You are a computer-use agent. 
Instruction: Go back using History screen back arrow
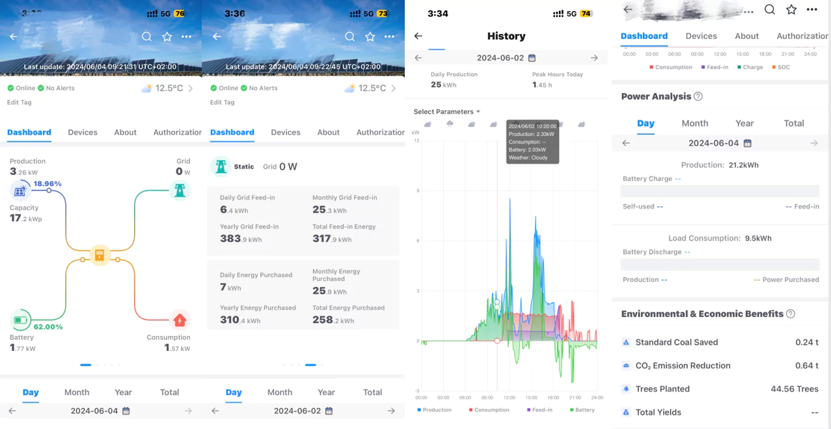point(418,36)
